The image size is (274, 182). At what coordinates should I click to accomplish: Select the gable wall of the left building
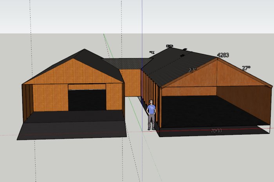click(x=74, y=73)
